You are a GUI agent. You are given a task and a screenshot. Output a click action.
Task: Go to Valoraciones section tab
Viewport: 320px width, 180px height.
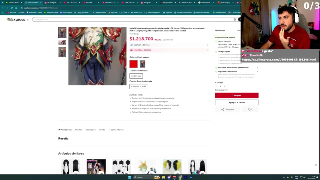[65, 130]
